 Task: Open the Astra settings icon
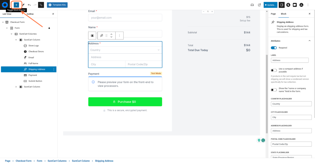(301, 5)
